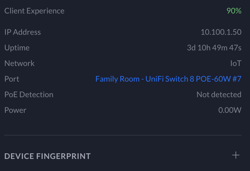Click the Client Experience label

pos(34,11)
